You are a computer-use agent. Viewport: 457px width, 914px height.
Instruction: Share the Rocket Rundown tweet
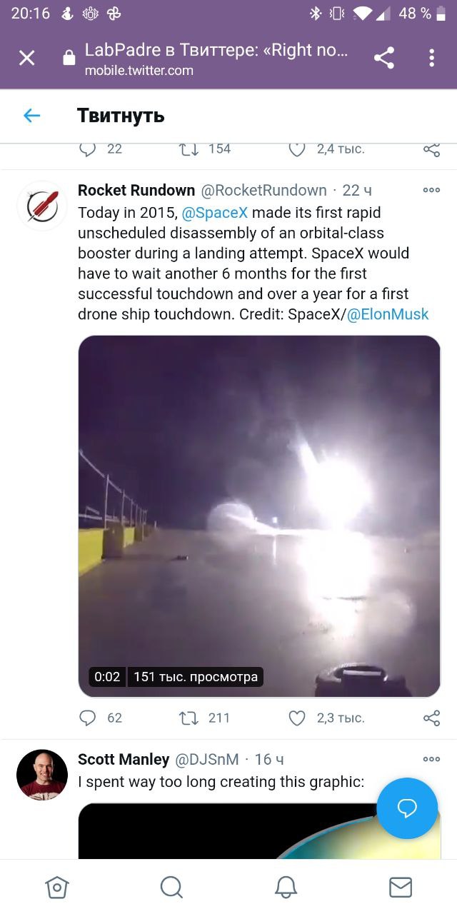pos(431,718)
